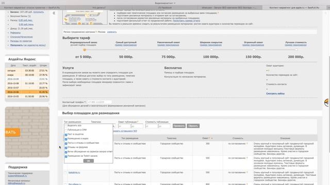Switch to the Facebook browser tab
Image resolution: width=330 pixels, height=185 pixels.
pos(165,8)
